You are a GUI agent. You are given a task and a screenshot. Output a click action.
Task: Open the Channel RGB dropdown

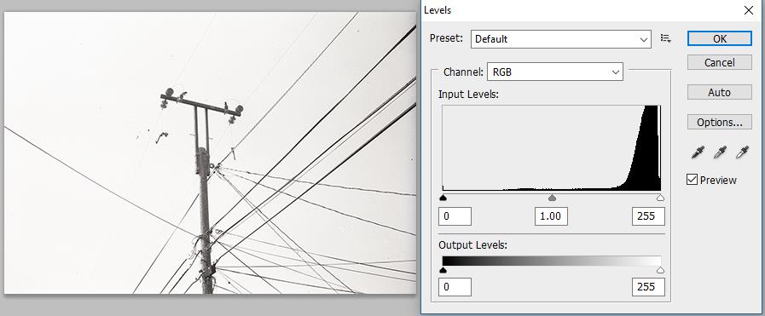click(x=554, y=72)
